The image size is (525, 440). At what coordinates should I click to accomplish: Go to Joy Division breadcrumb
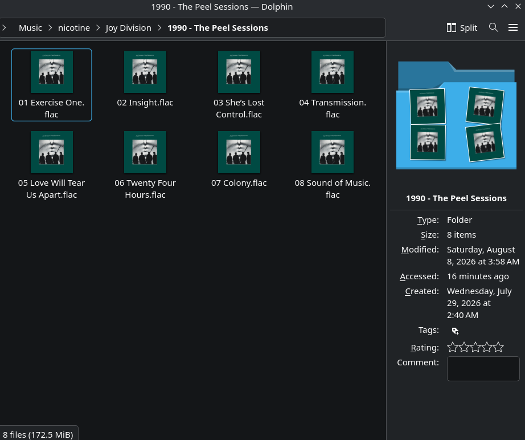point(129,28)
